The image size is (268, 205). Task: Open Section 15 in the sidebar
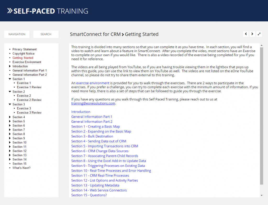coord(19,164)
